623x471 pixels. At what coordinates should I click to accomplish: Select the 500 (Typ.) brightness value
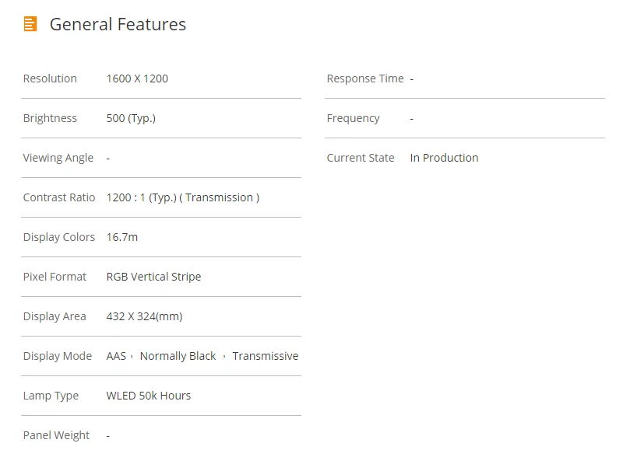point(131,118)
